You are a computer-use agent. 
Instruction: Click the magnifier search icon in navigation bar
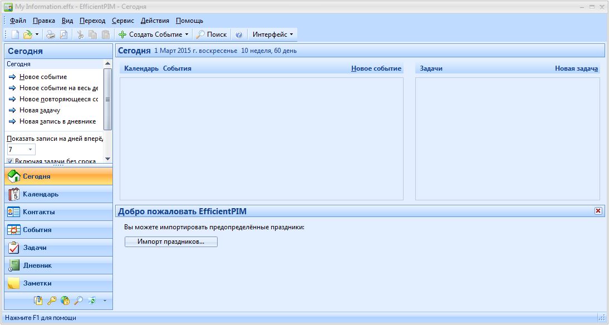click(78, 301)
